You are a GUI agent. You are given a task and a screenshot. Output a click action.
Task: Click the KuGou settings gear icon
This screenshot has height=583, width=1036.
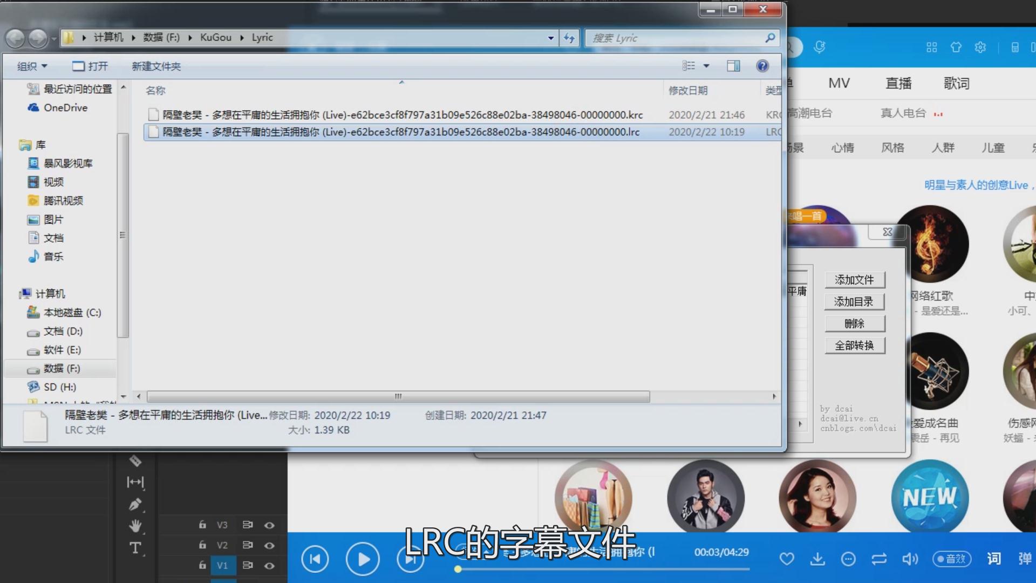[x=980, y=47]
